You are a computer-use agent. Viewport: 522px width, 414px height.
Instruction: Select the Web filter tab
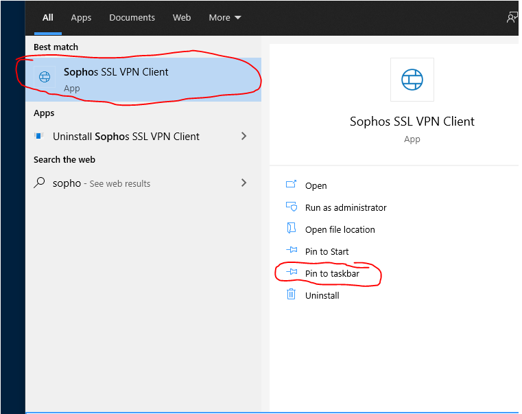click(x=182, y=18)
